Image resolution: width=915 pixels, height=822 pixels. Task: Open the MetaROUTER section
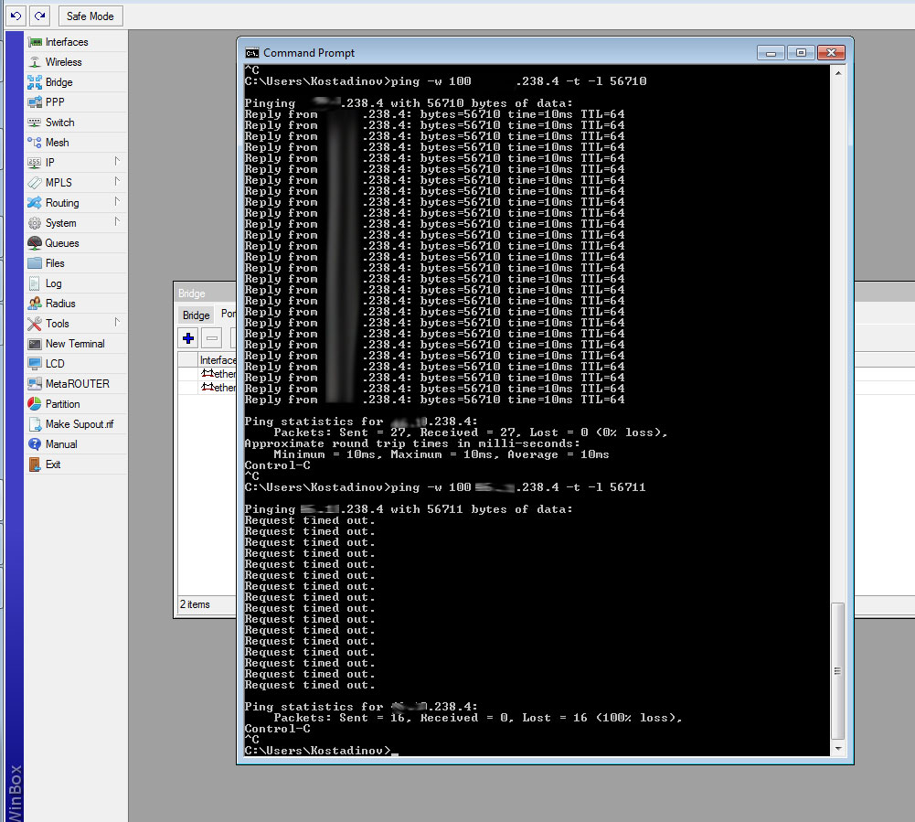77,384
